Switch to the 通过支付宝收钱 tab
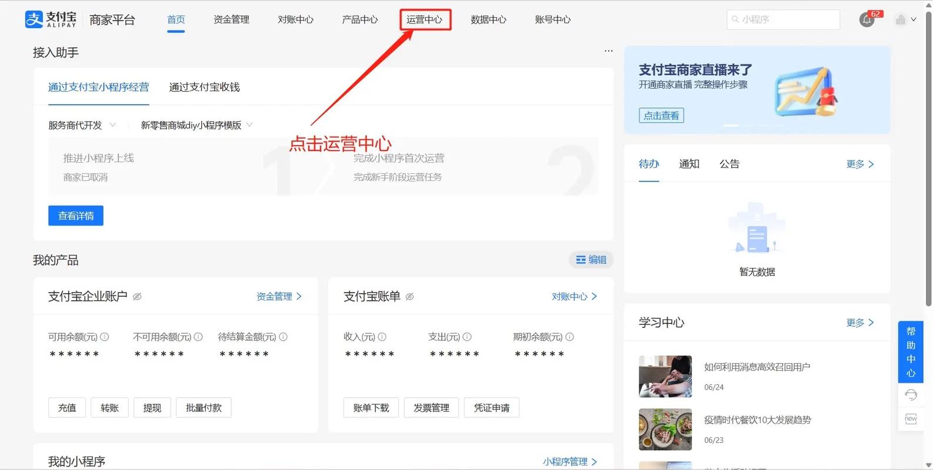 click(204, 87)
